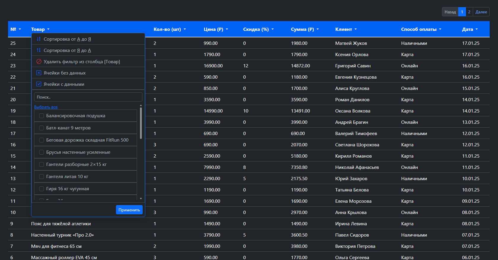Check Беговая дорожка складная FitRun 500
The height and width of the screenshot is (260, 498).
[x=42, y=140]
